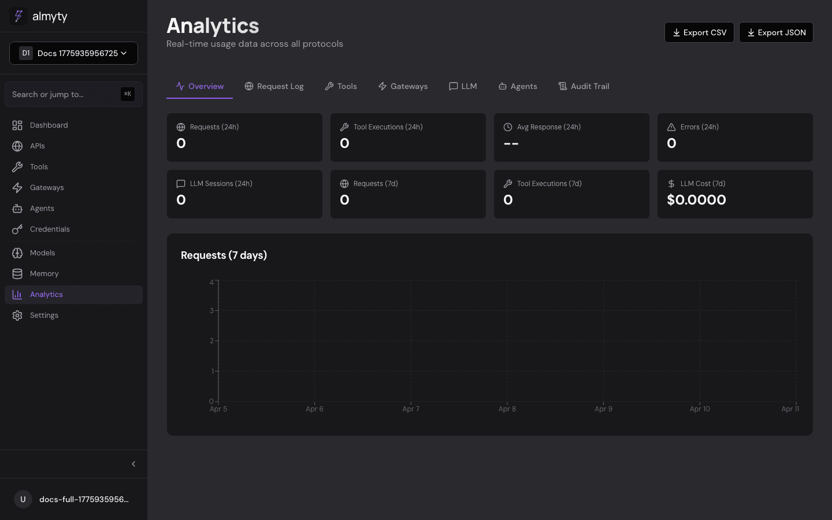Image resolution: width=832 pixels, height=520 pixels.
Task: Click the Apr 11 axis label
Action: 790,409
